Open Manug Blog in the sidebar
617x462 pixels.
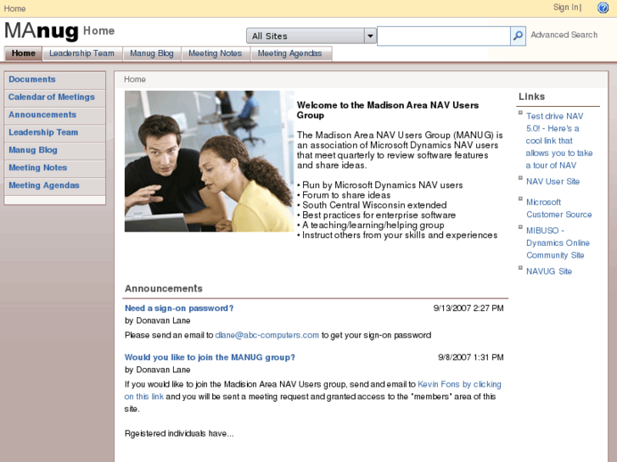tap(54, 151)
